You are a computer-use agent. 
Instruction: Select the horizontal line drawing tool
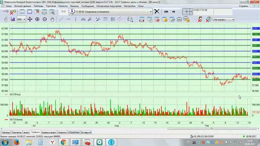point(69,19)
